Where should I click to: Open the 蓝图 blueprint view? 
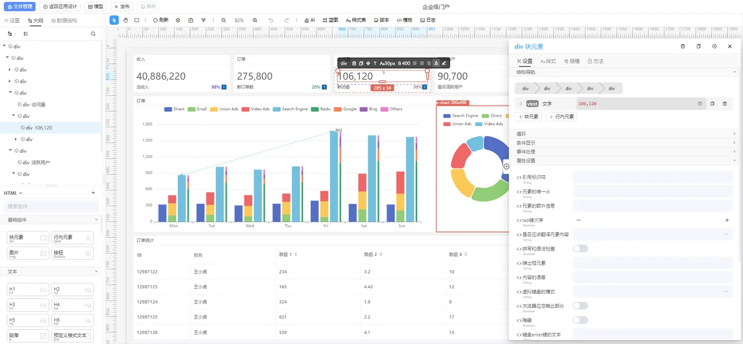330,20
